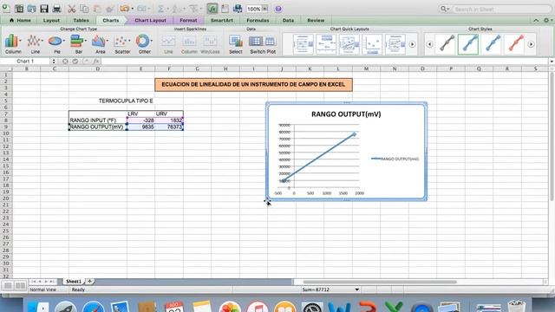Toggle the Media Browser toolbar icon
This screenshot has height=312, width=555.
click(x=238, y=9)
